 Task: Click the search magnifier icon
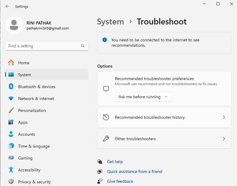83,46
